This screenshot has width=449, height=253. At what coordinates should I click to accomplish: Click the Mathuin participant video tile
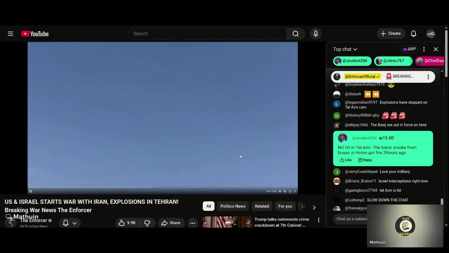click(x=405, y=226)
